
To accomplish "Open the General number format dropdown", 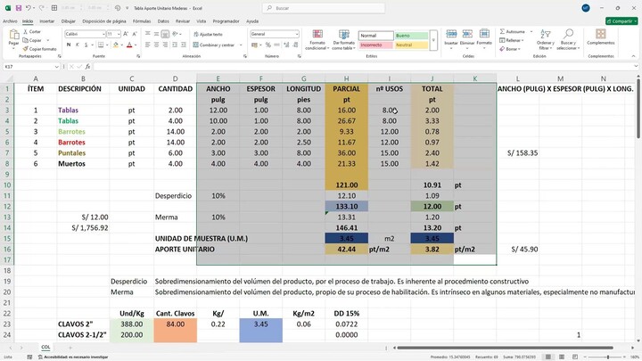I will [x=297, y=34].
